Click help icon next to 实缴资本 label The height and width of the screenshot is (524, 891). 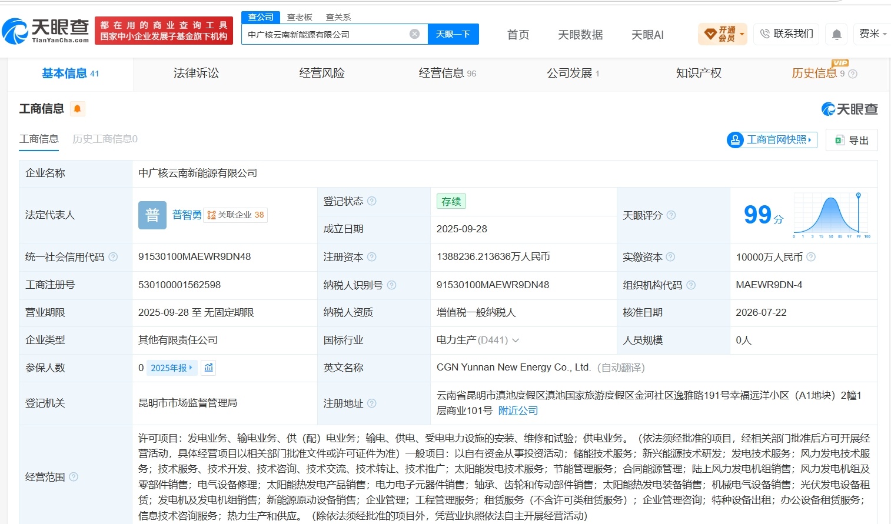670,257
